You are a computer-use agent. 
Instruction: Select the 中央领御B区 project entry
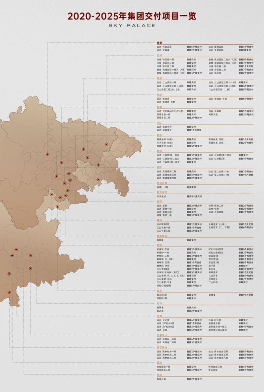pos(163,224)
